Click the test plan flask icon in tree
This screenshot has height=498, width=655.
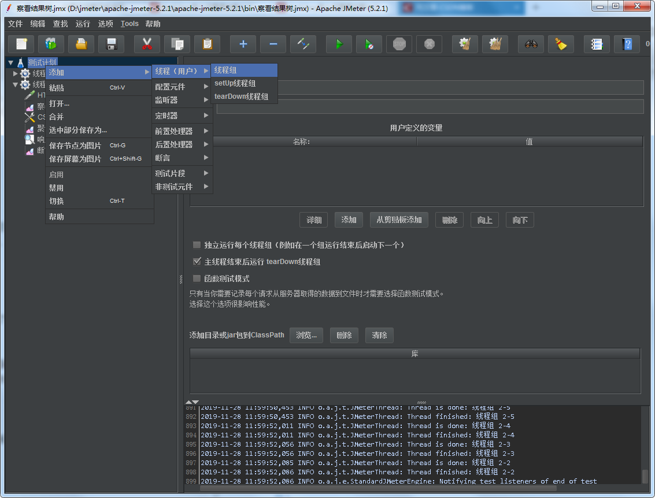[20, 62]
